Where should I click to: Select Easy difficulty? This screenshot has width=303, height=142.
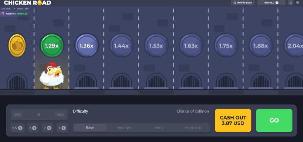[90, 128]
